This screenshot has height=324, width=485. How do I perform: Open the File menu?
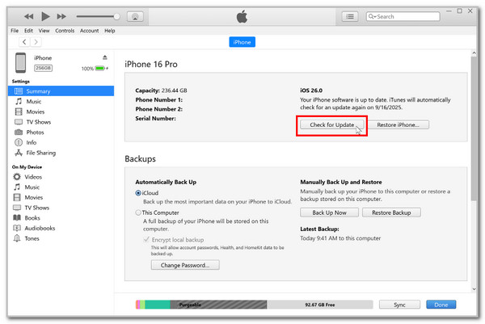click(x=15, y=31)
